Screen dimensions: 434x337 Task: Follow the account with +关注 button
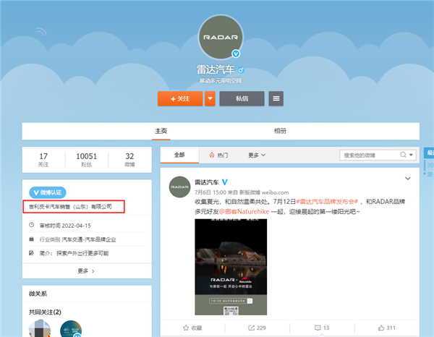pos(180,98)
